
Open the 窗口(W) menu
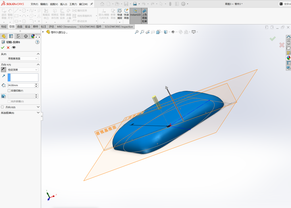[x=83, y=4]
